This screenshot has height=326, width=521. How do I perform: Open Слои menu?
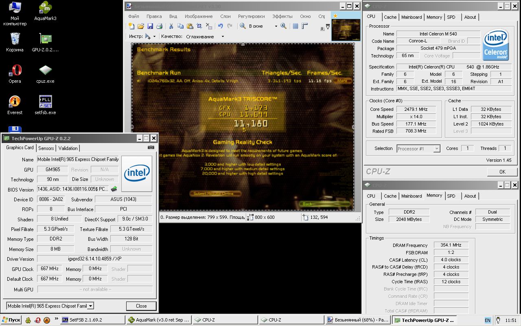225,16
